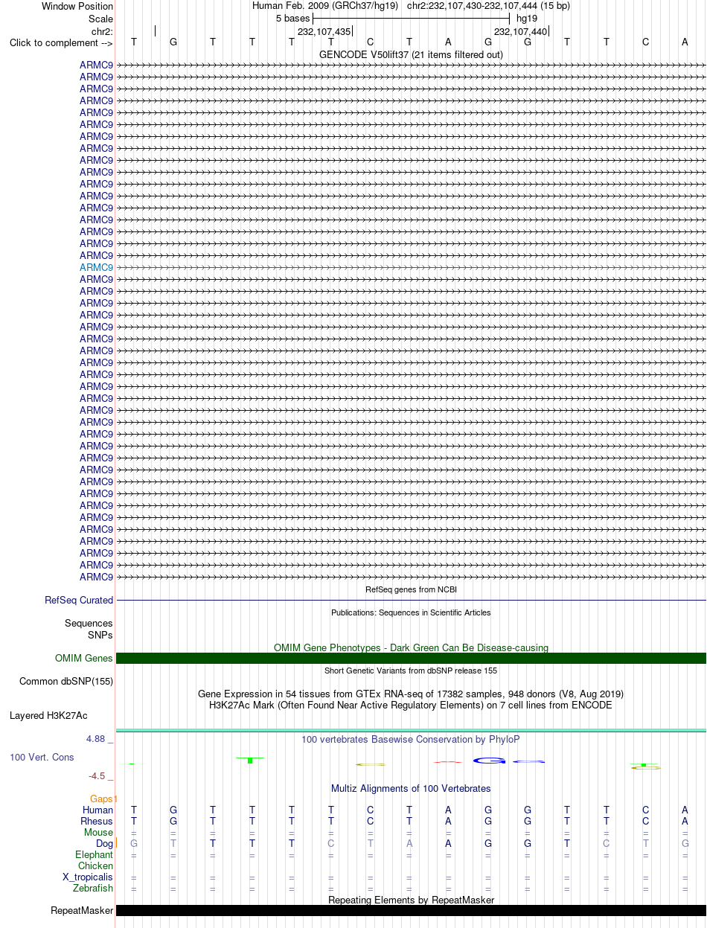The image size is (707, 928).
Task: Open 'Publications: Sequences in Scientific Articles' title
Action: coord(411,612)
